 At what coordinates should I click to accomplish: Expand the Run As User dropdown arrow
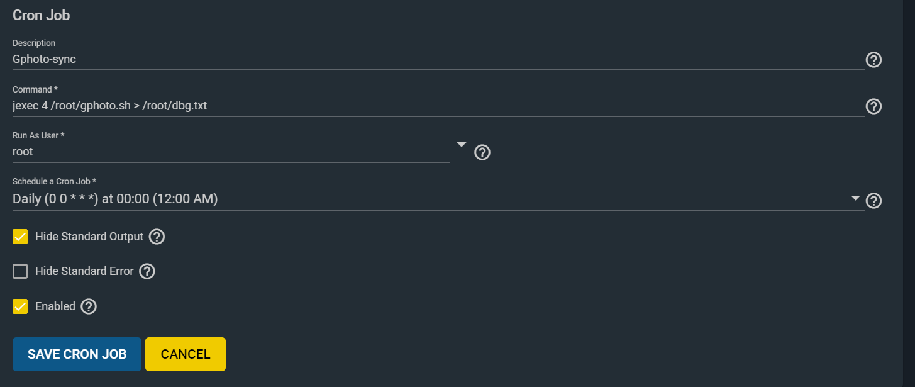[461, 145]
